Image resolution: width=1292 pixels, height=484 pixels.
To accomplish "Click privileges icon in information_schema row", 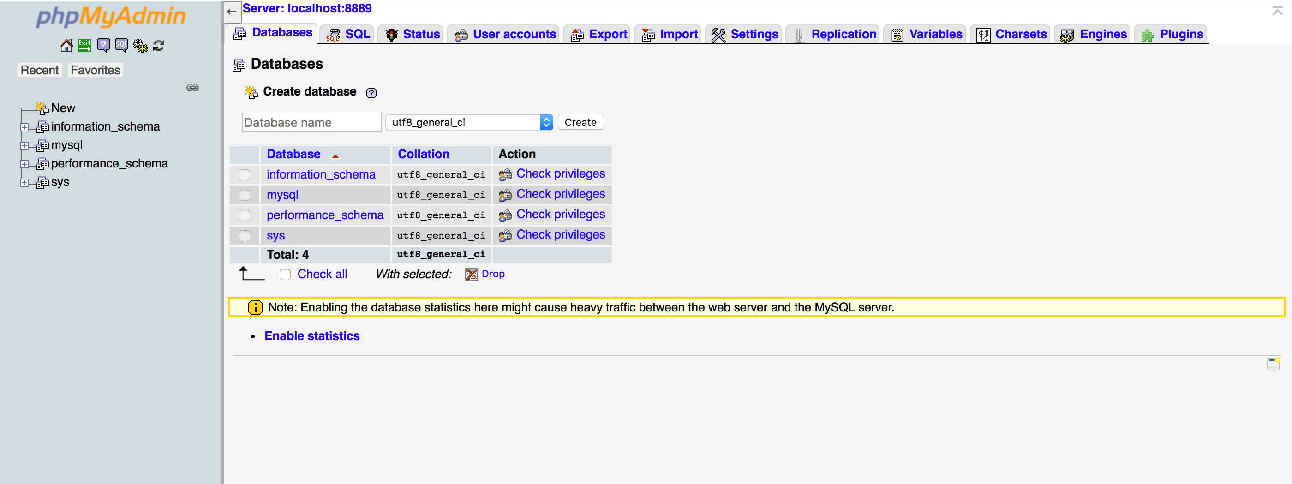I will tap(506, 174).
